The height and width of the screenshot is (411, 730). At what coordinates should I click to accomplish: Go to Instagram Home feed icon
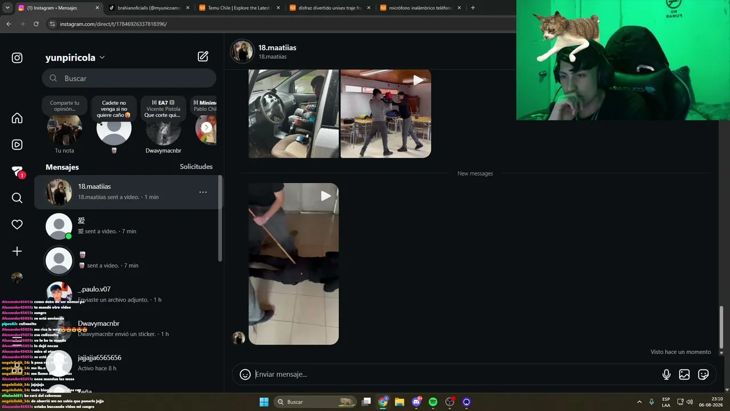tap(17, 118)
